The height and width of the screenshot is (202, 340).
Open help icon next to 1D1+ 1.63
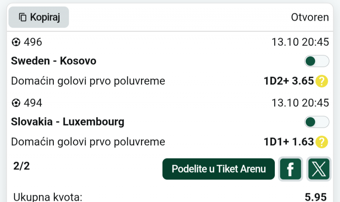322,142
